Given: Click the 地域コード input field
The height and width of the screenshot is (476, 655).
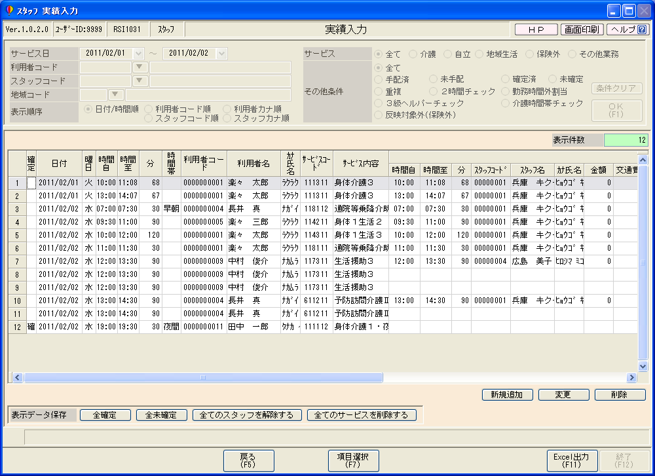Looking at the screenshot, I should [93, 95].
